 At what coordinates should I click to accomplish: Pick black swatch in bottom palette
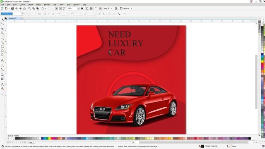(17, 139)
